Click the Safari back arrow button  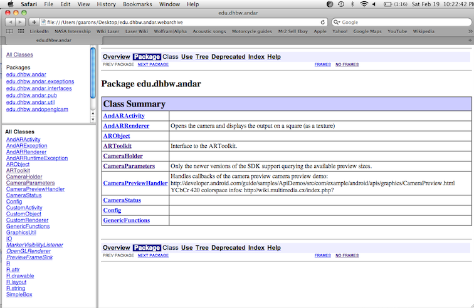pos(11,22)
